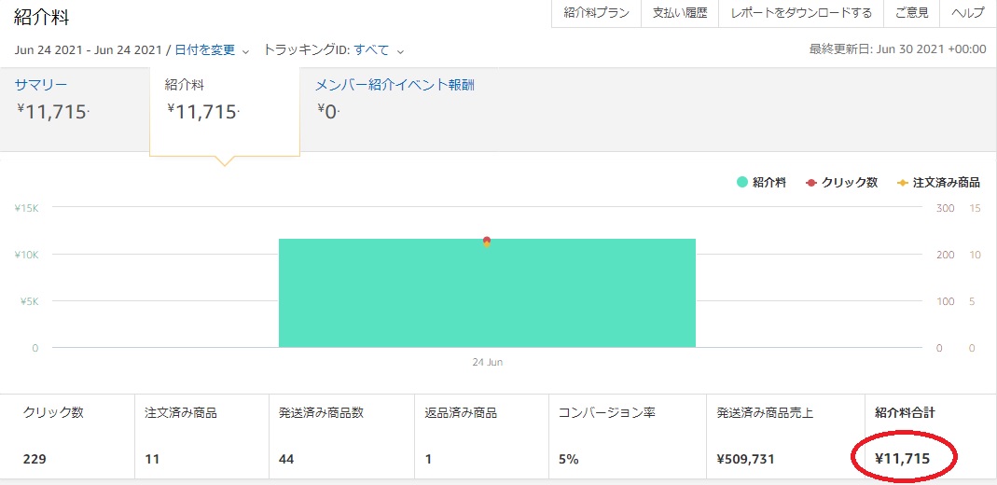Click レポートをダウンロードする button
Viewport: 997px width, 485px height.
[x=801, y=13]
